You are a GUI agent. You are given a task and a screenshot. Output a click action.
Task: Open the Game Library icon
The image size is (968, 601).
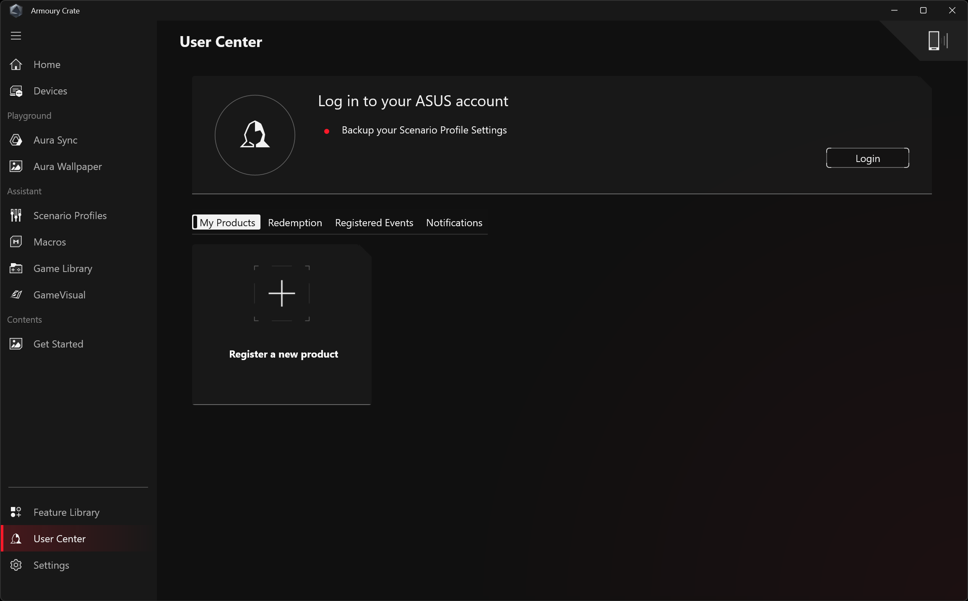coord(16,269)
